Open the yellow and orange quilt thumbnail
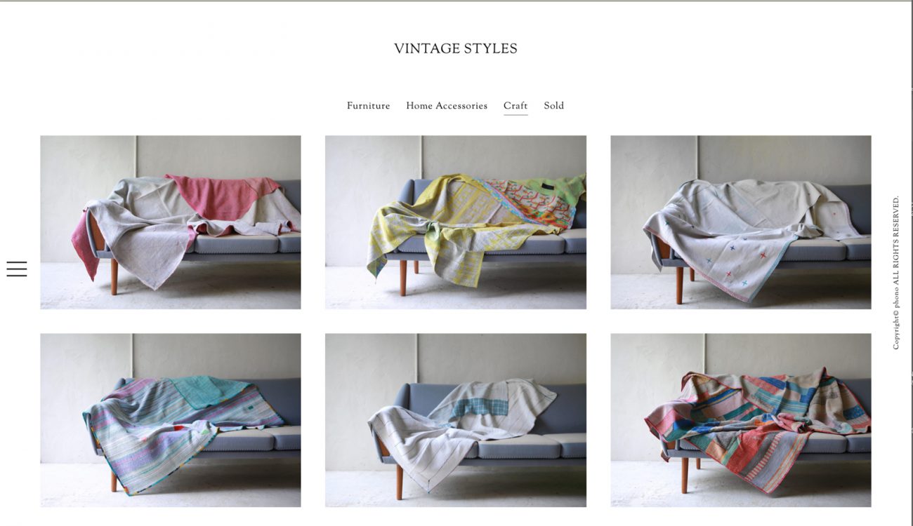This screenshot has height=526, width=913. (456, 222)
